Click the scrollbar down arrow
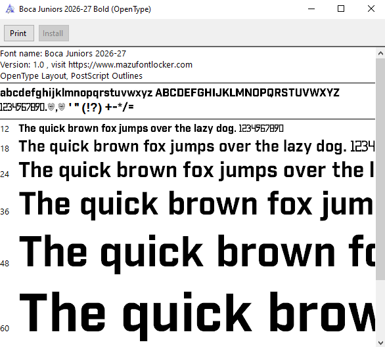 pos(380,342)
